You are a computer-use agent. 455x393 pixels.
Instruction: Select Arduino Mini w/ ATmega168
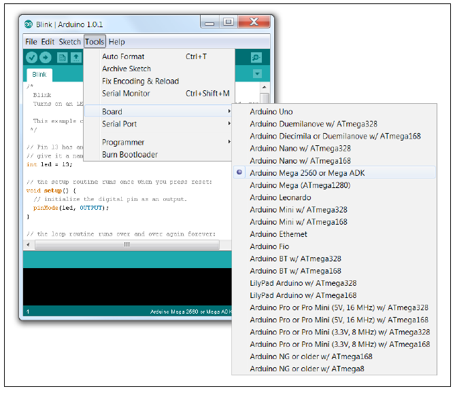click(335, 222)
